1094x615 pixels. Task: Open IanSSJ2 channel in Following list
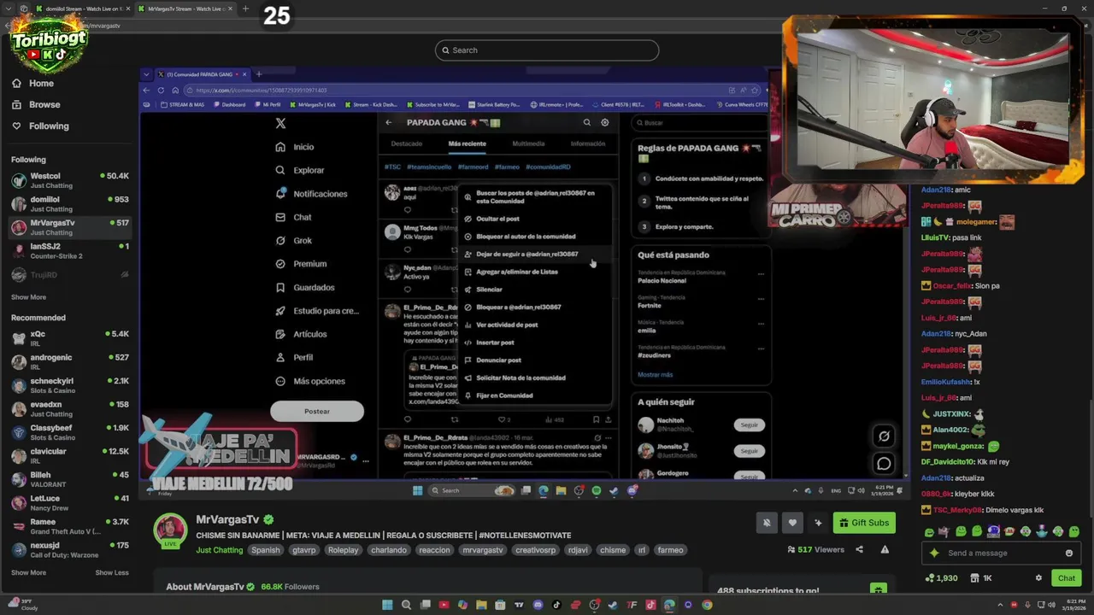click(x=69, y=250)
